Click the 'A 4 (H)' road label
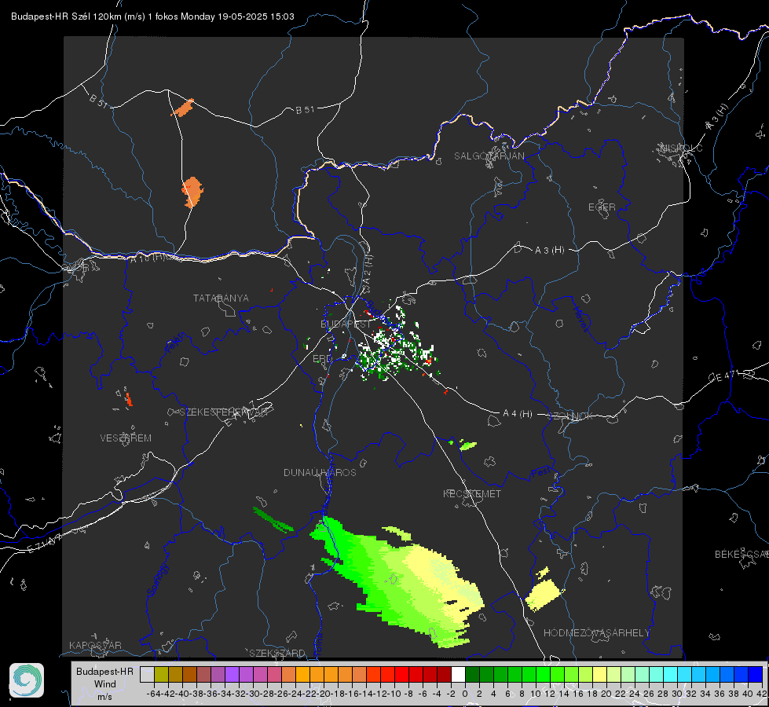The height and width of the screenshot is (707, 769). [x=518, y=414]
